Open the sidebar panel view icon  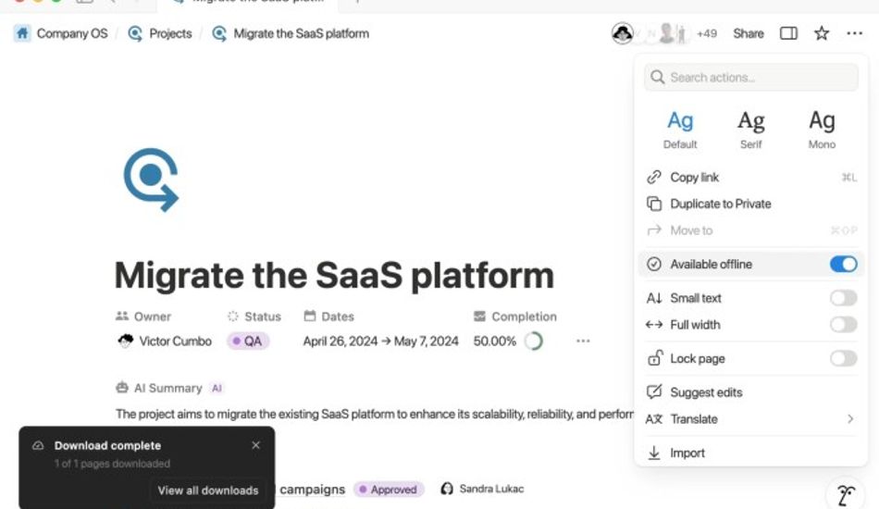point(788,33)
